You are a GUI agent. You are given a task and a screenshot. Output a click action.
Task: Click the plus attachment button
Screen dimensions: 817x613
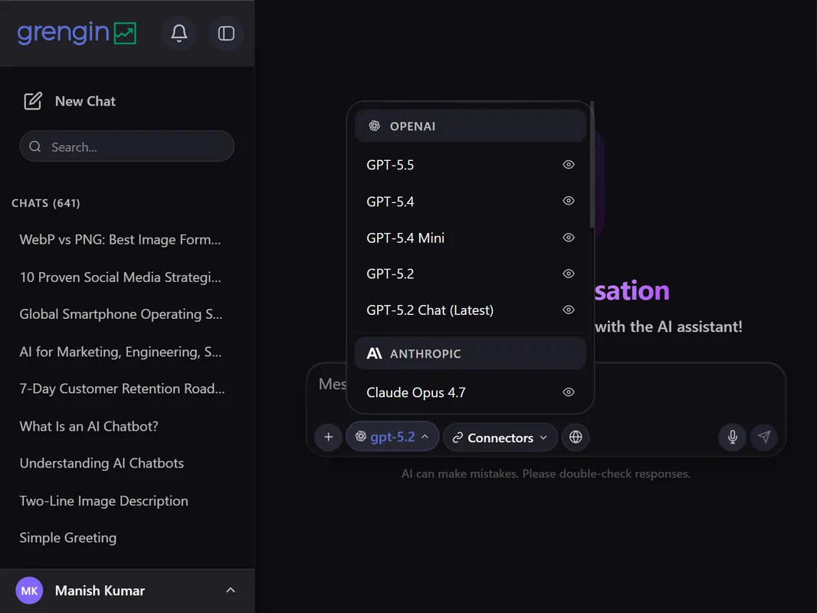328,437
